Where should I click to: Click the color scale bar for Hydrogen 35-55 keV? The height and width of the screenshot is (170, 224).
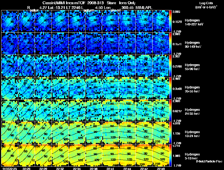pos(170,88)
